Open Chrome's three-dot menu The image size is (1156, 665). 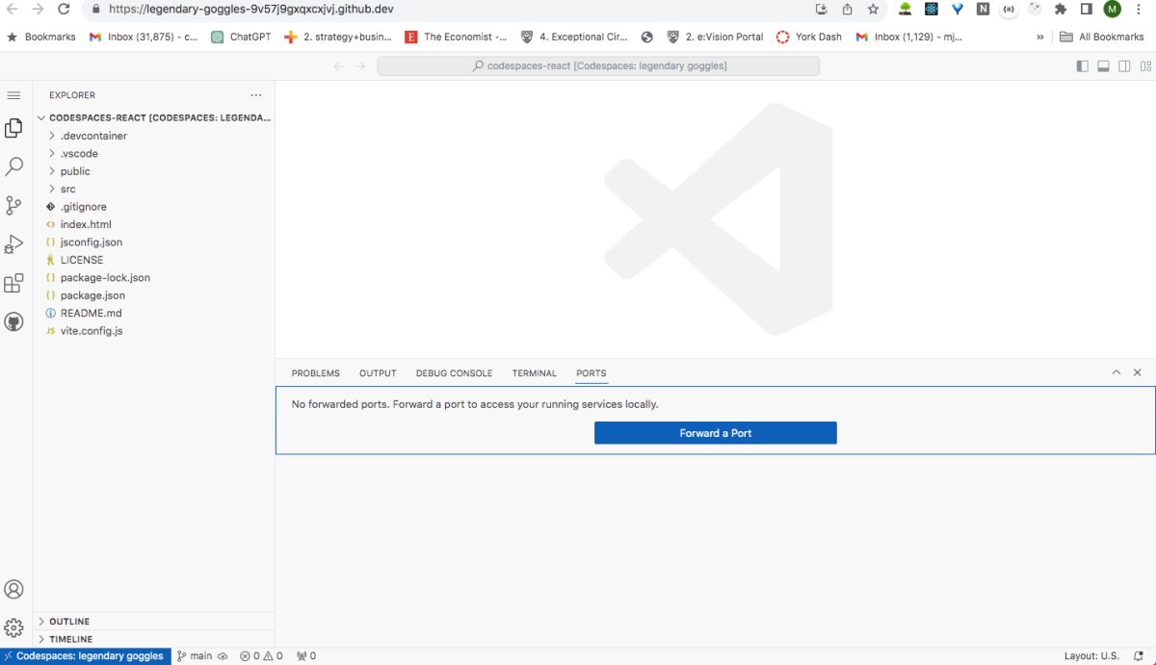coord(1139,9)
